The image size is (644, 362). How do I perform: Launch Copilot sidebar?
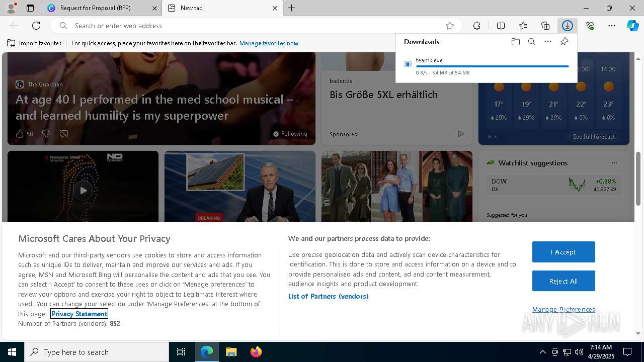pyautogui.click(x=632, y=26)
